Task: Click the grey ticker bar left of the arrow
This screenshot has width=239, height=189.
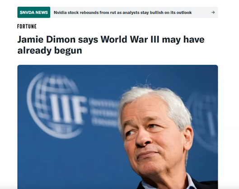Action: [x=201, y=12]
